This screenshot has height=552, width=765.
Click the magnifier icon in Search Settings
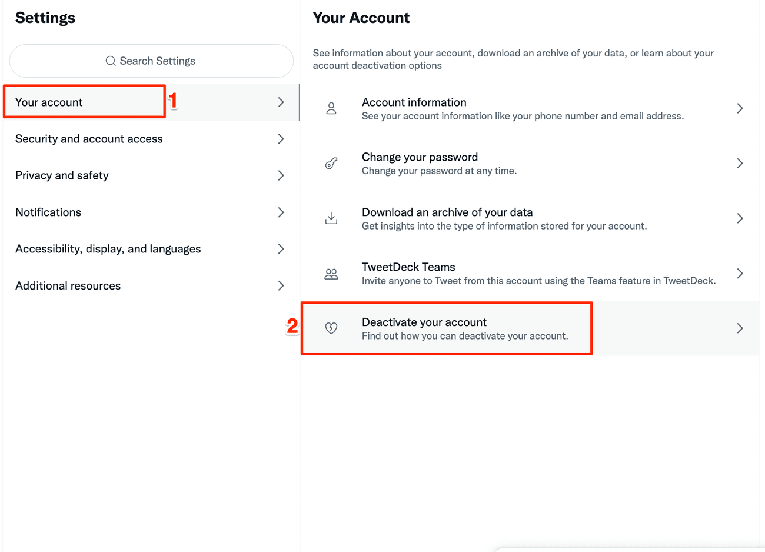coord(111,61)
